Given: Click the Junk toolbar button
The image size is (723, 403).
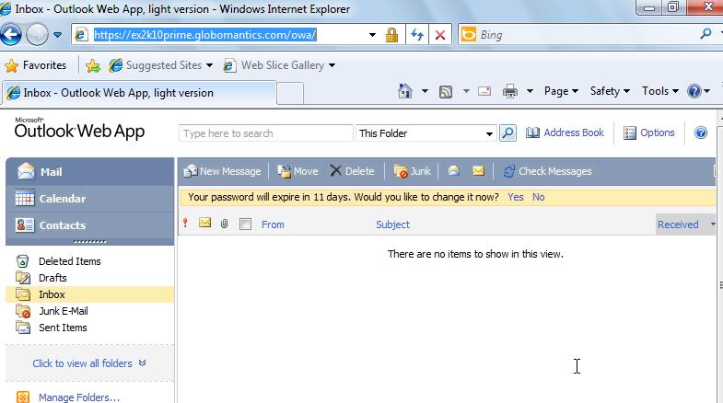Looking at the screenshot, I should (x=412, y=171).
